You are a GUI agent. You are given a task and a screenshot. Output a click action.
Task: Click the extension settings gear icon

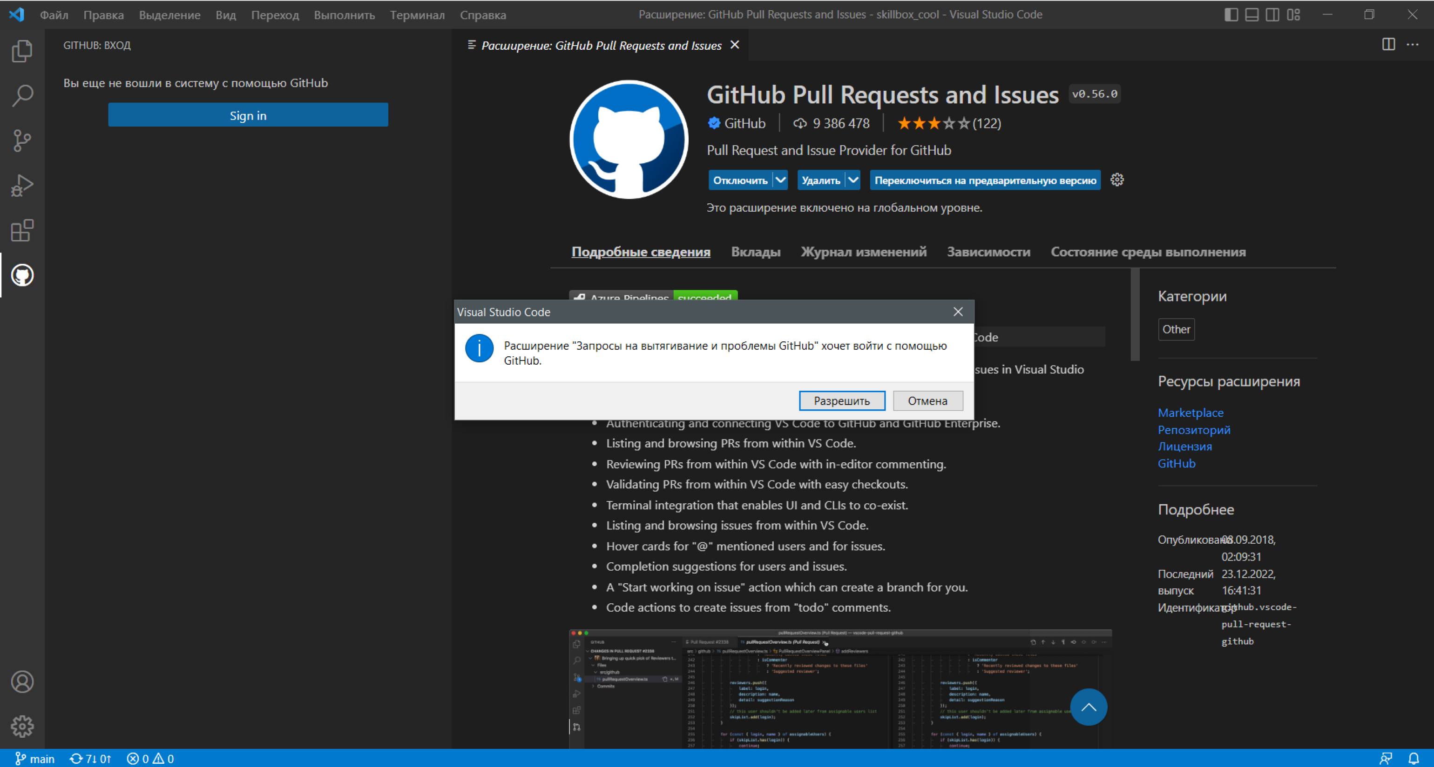(1117, 180)
